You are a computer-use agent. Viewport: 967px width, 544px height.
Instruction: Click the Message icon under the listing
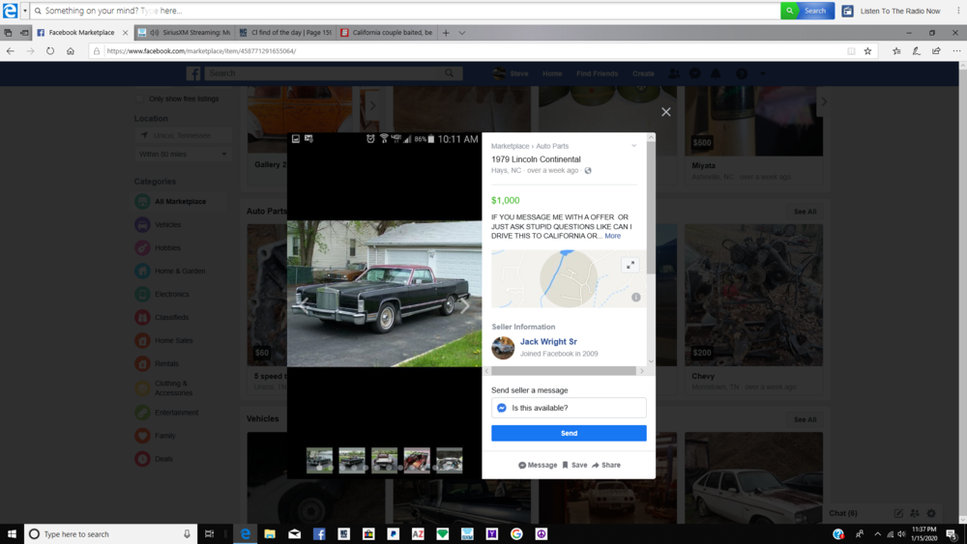(x=537, y=465)
